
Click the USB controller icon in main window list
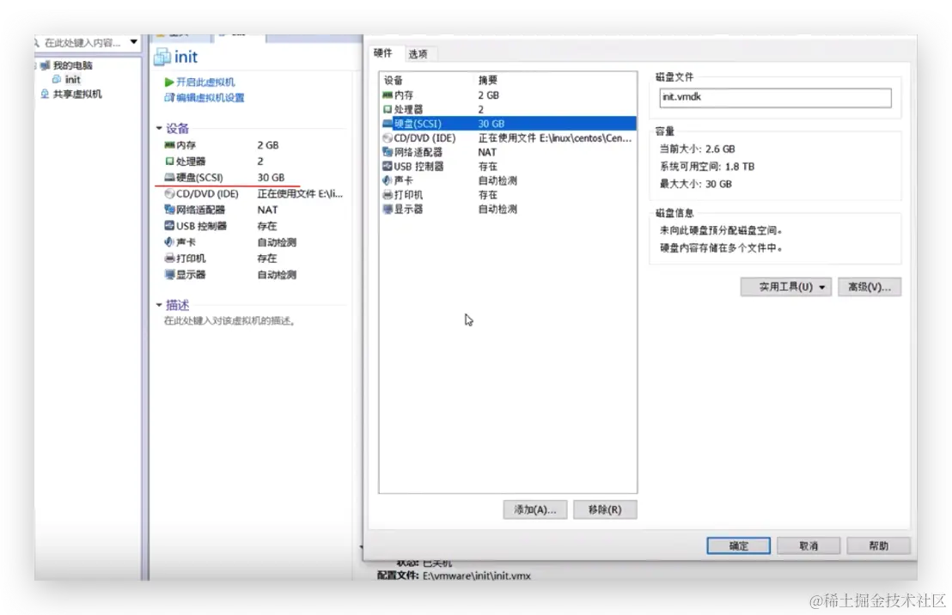[169, 226]
